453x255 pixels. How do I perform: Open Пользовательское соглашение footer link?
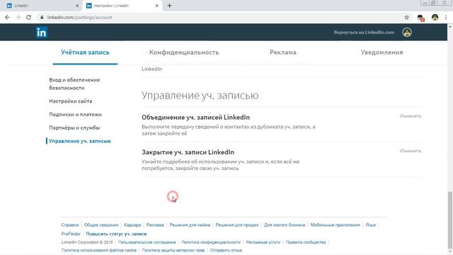pyautogui.click(x=147, y=242)
